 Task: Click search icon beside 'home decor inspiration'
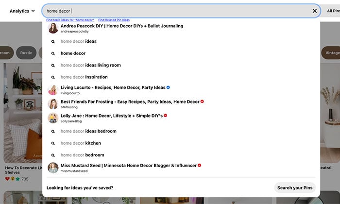point(53,77)
